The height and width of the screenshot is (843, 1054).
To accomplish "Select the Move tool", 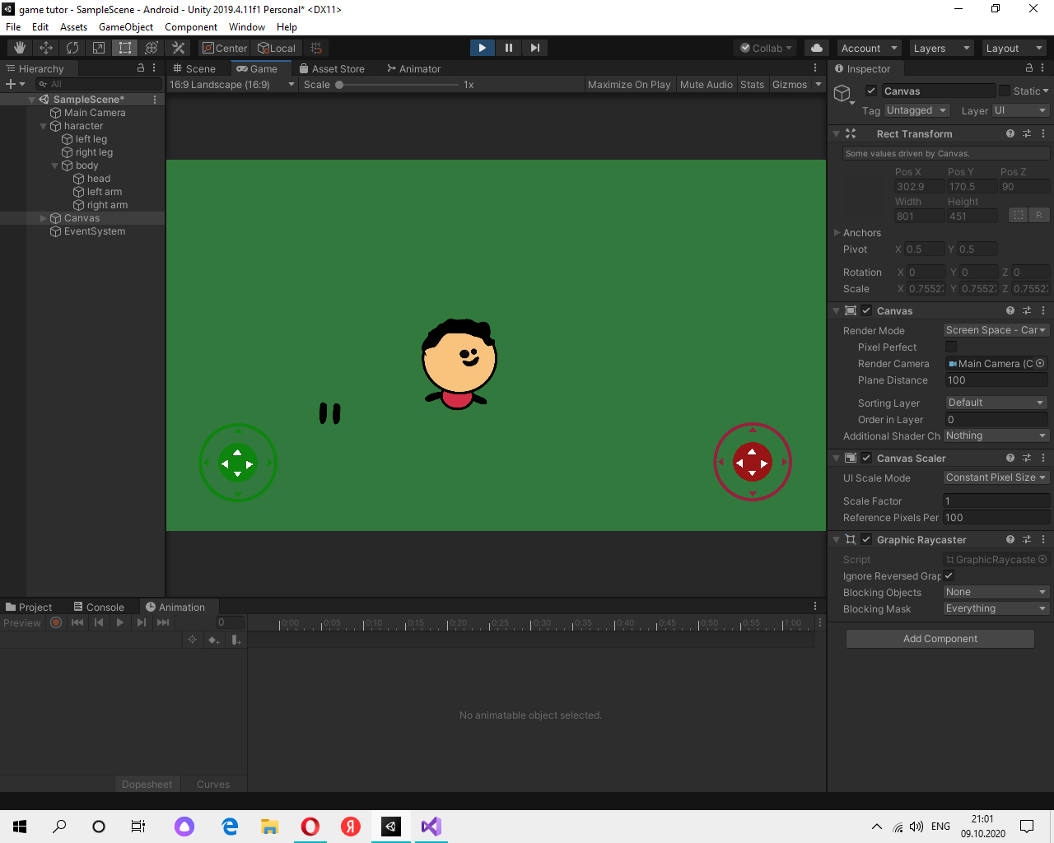I will coord(46,48).
